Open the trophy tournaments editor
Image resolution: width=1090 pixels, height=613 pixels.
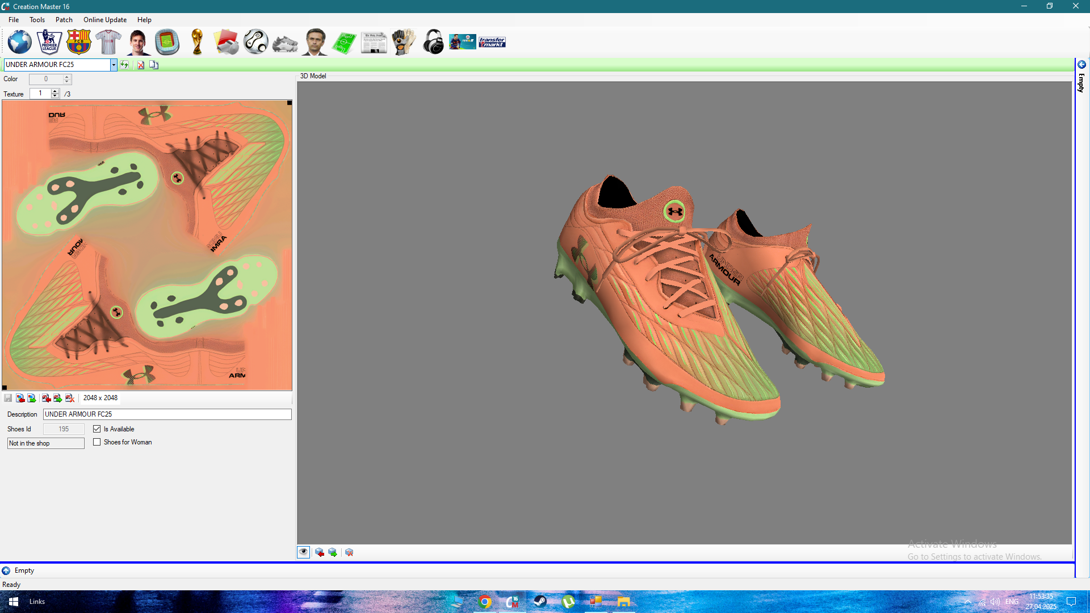point(197,42)
